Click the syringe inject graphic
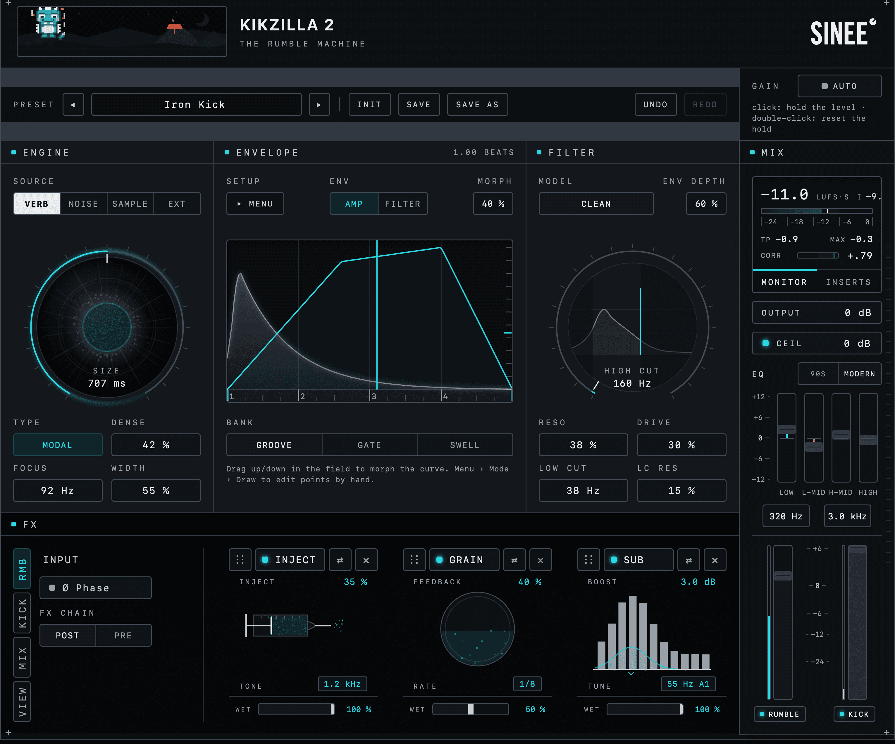Image resolution: width=895 pixels, height=744 pixels. (294, 626)
